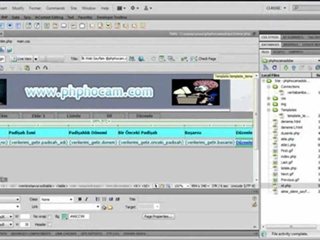Click the green Get files arrow
The image size is (320, 240).
coord(286,68)
